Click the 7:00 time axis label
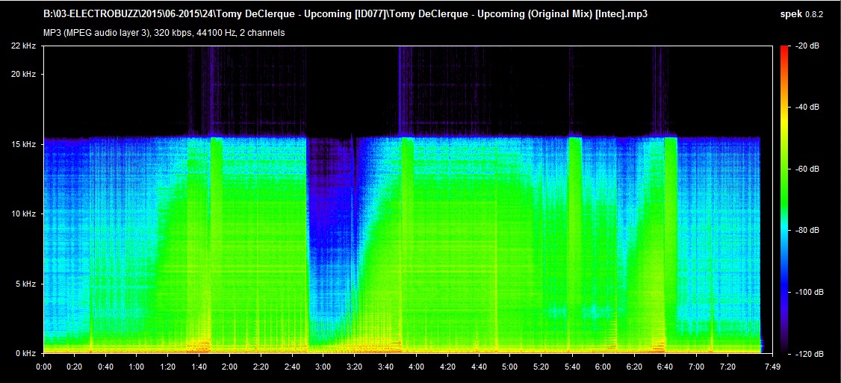 (x=697, y=367)
